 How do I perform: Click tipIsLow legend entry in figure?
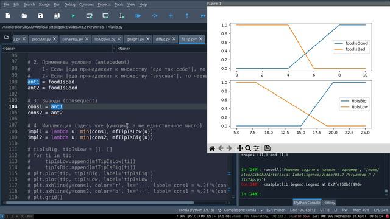pos(354,107)
